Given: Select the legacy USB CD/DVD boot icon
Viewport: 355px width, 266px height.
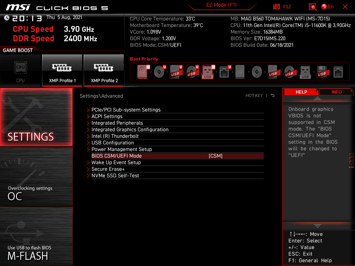Looking at the screenshot, I should click(x=289, y=72).
